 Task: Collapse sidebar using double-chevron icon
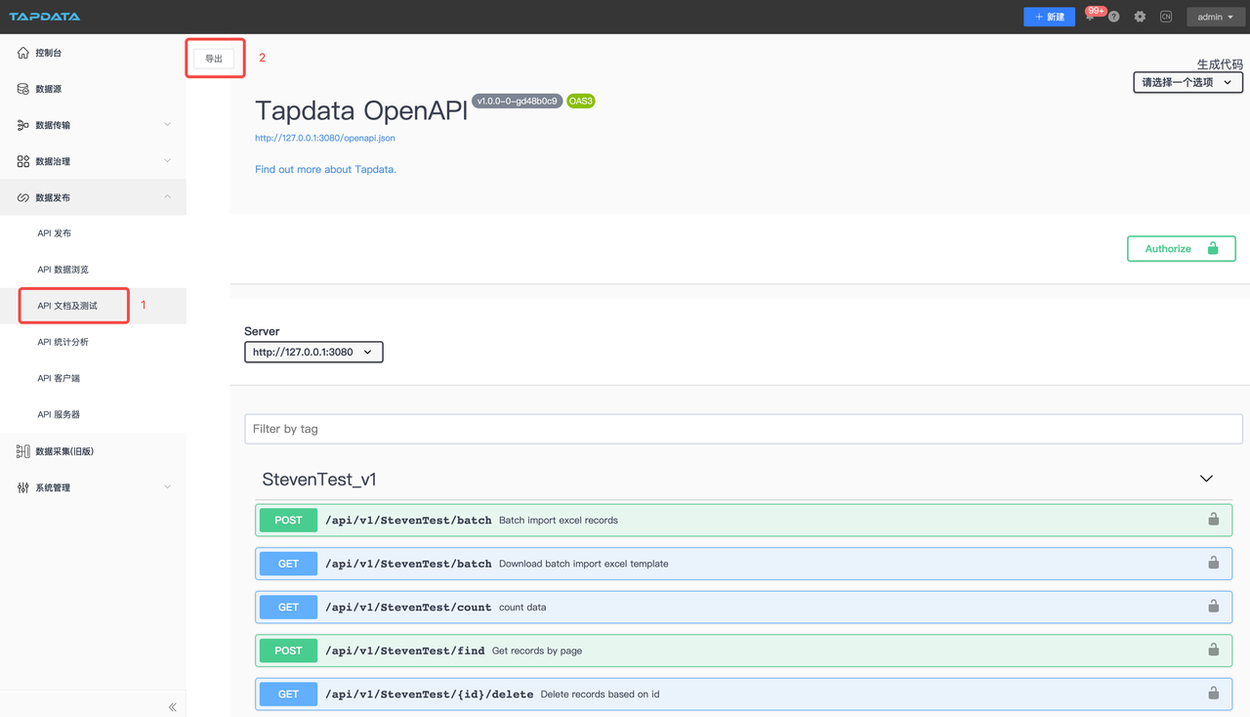pos(172,706)
